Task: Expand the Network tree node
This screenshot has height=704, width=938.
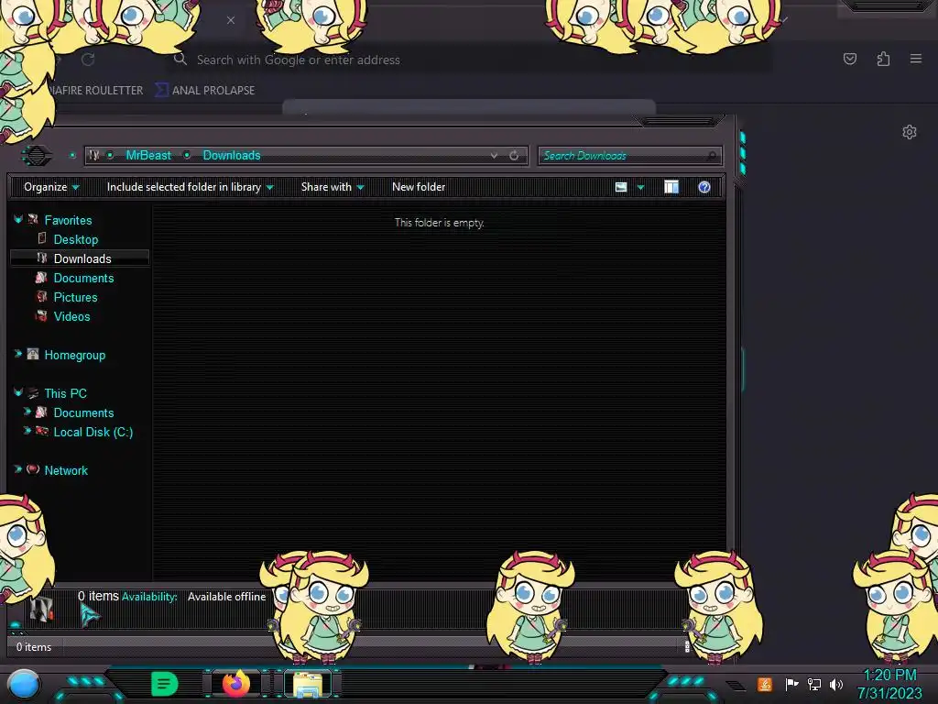Action: point(18,469)
